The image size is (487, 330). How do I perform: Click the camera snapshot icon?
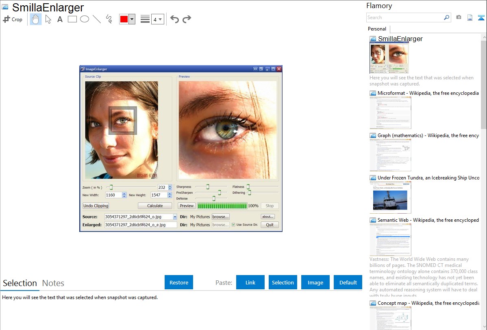[459, 17]
